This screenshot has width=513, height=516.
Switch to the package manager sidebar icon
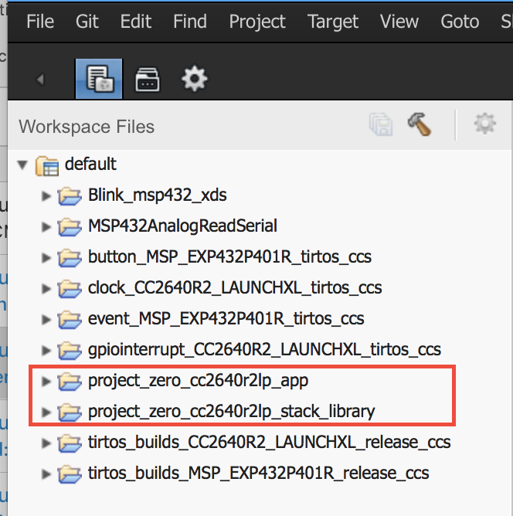click(146, 79)
